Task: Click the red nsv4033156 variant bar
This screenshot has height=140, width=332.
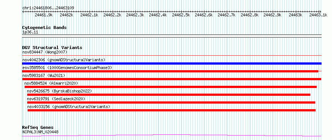Action: (172, 110)
